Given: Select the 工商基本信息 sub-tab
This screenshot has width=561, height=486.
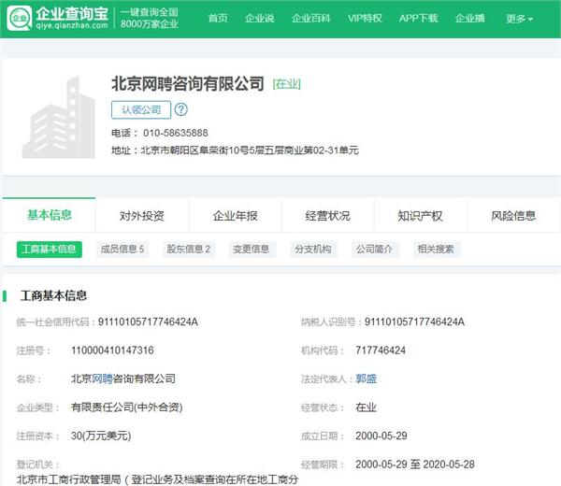Looking at the screenshot, I should click(50, 250).
